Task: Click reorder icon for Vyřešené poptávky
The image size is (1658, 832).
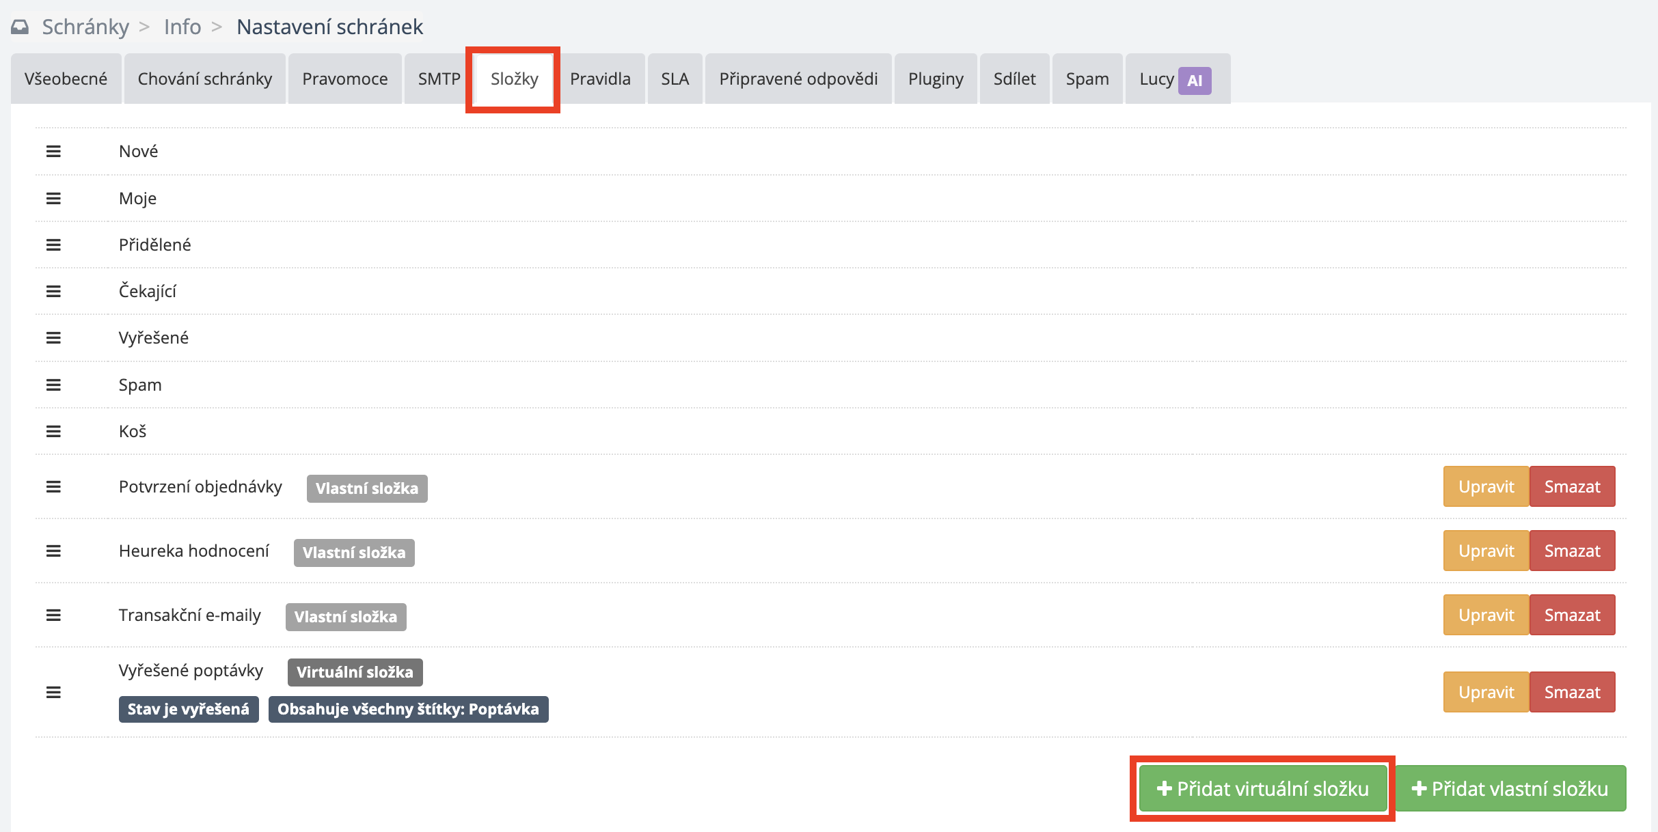Action: (x=53, y=692)
